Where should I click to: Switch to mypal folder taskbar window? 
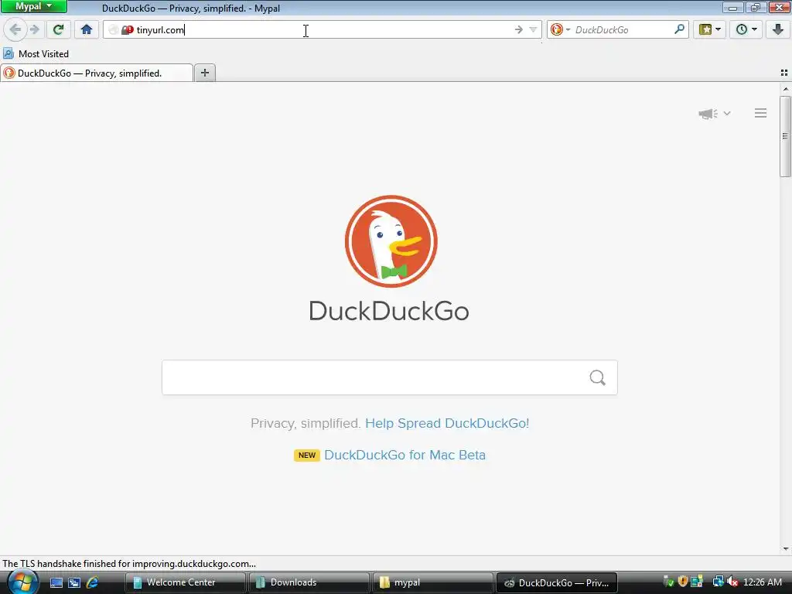coord(433,582)
